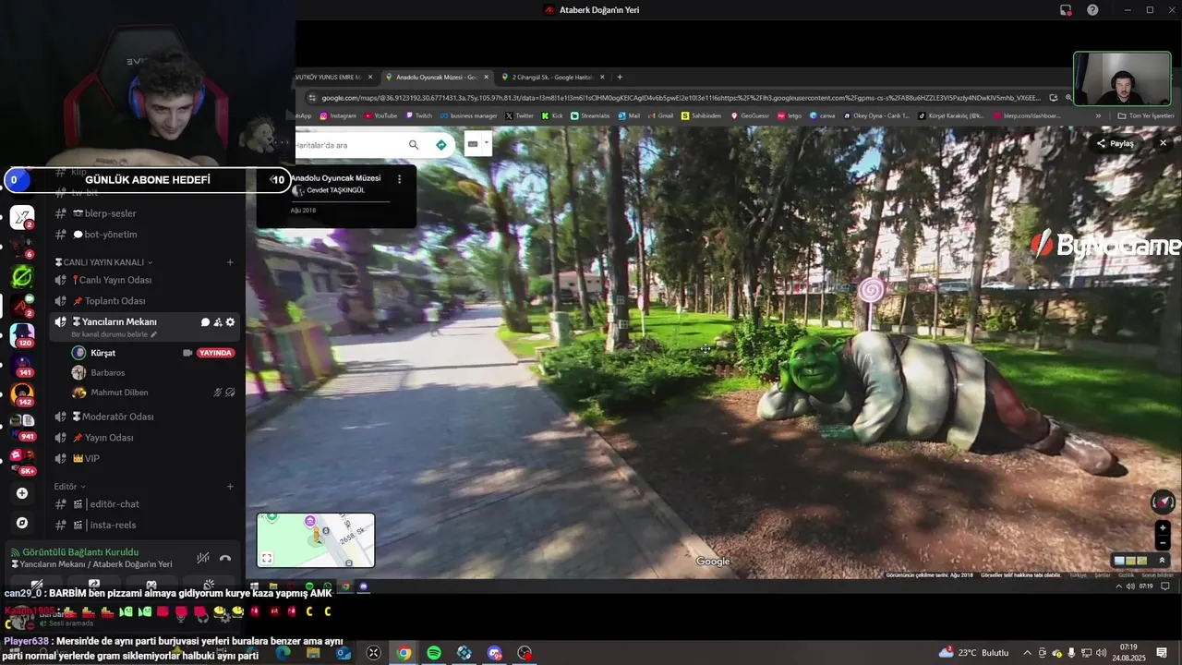This screenshot has height=665, width=1182.
Task: Open Discord server discovery compass
Action: coord(22,523)
